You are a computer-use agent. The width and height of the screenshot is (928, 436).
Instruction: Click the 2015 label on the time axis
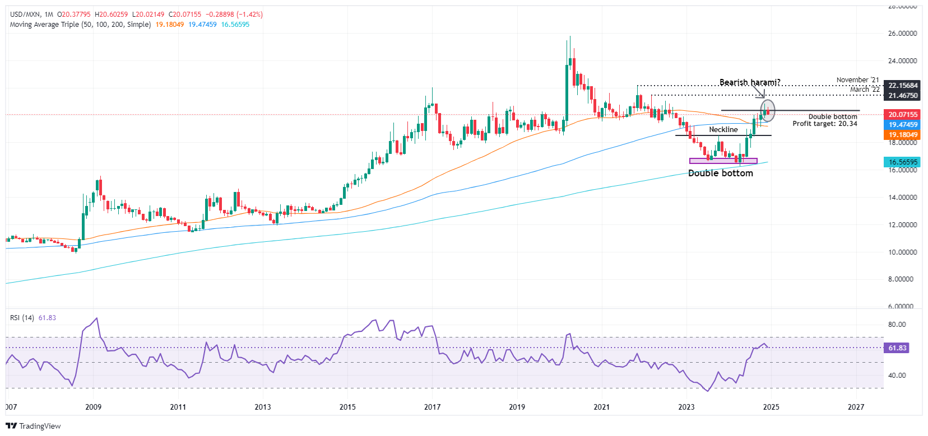tap(347, 407)
